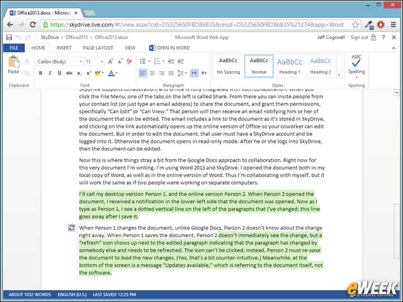Reload the browser page
Image resolution: width=403 pixels, height=302 pixels.
click(33, 25)
